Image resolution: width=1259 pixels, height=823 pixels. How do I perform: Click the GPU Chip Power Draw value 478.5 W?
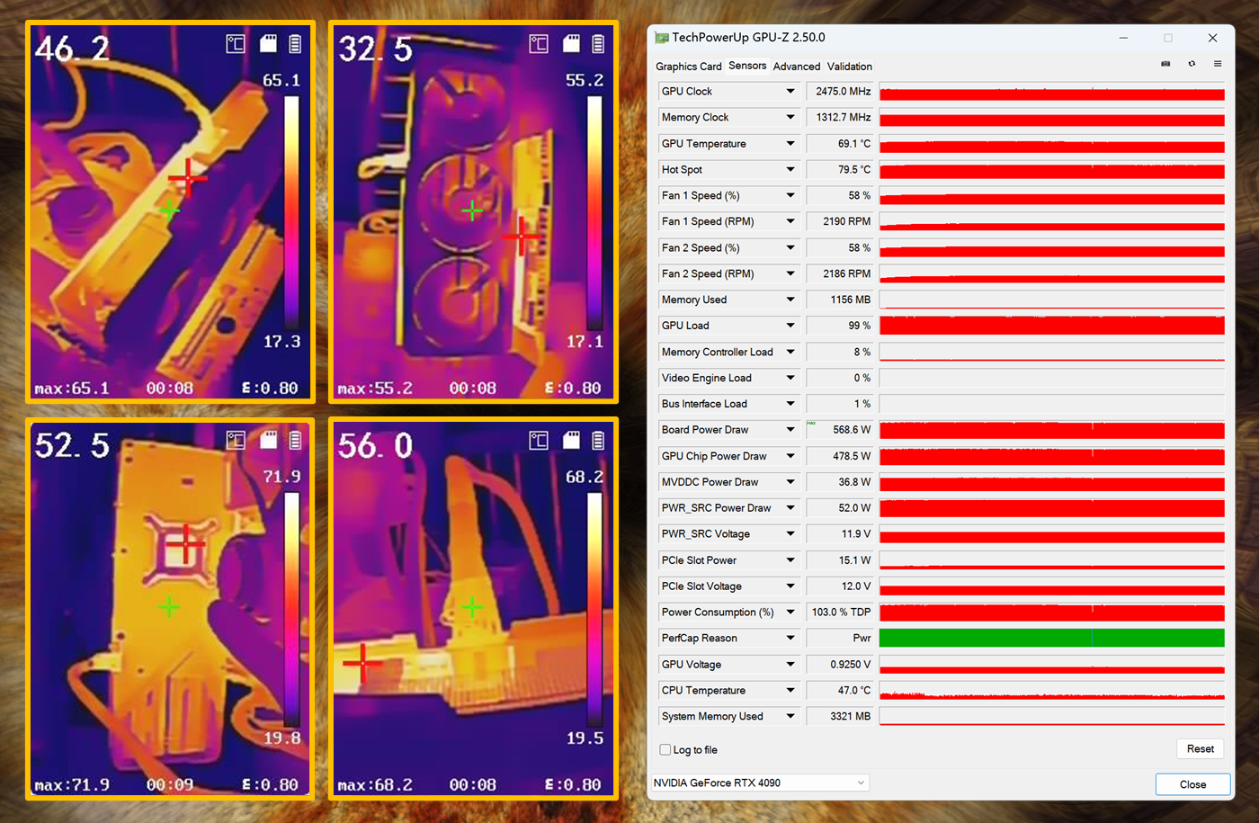click(840, 457)
